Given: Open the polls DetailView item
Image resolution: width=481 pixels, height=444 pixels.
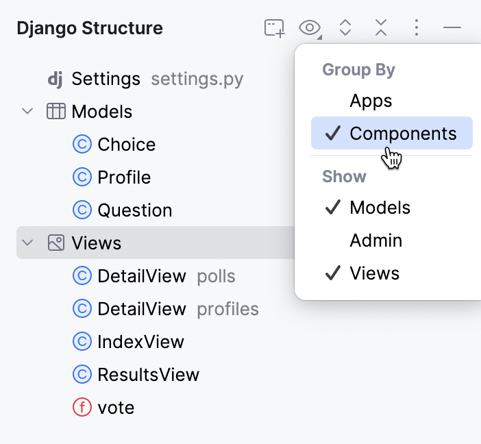Looking at the screenshot, I should tap(142, 276).
